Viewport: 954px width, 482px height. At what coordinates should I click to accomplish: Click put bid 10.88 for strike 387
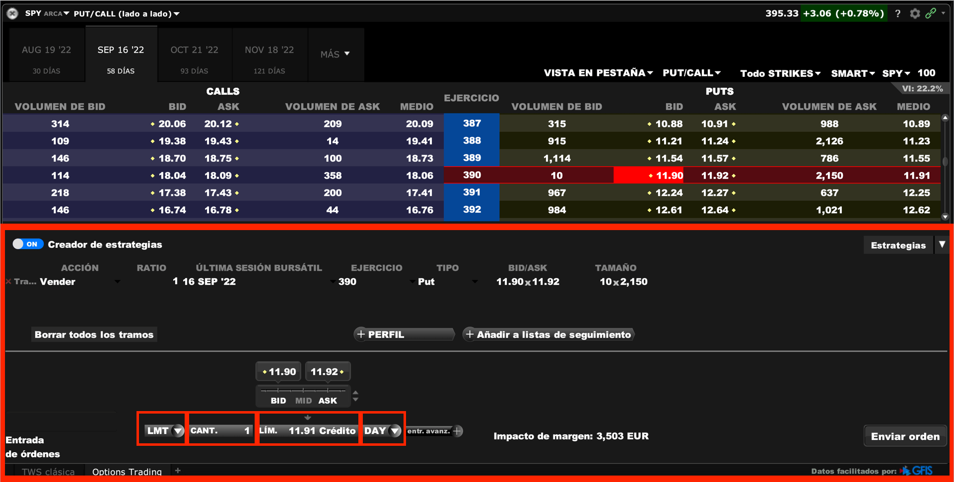tap(669, 124)
